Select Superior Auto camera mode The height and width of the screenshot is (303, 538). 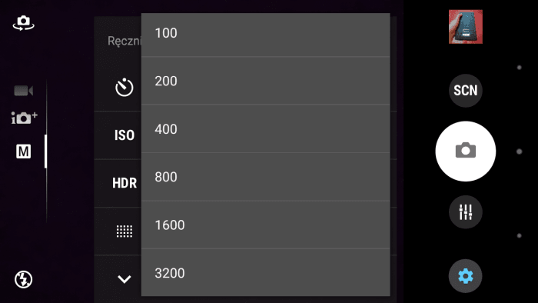click(x=24, y=118)
